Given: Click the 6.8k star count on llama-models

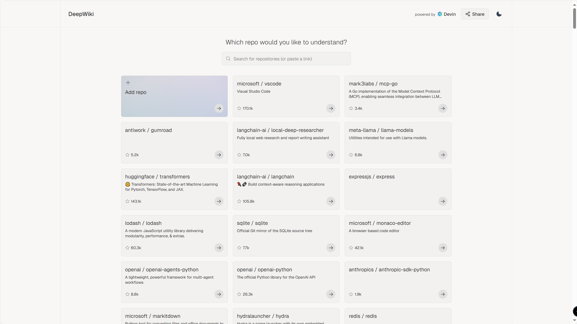Looking at the screenshot, I should tap(358, 155).
